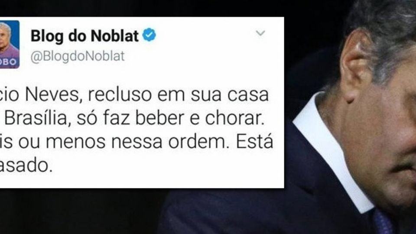Select the word menos in the tweet
The width and height of the screenshot is (416, 234).
pyautogui.click(x=75, y=142)
